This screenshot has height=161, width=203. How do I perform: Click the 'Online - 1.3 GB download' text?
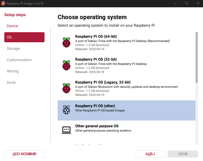point(92,45)
